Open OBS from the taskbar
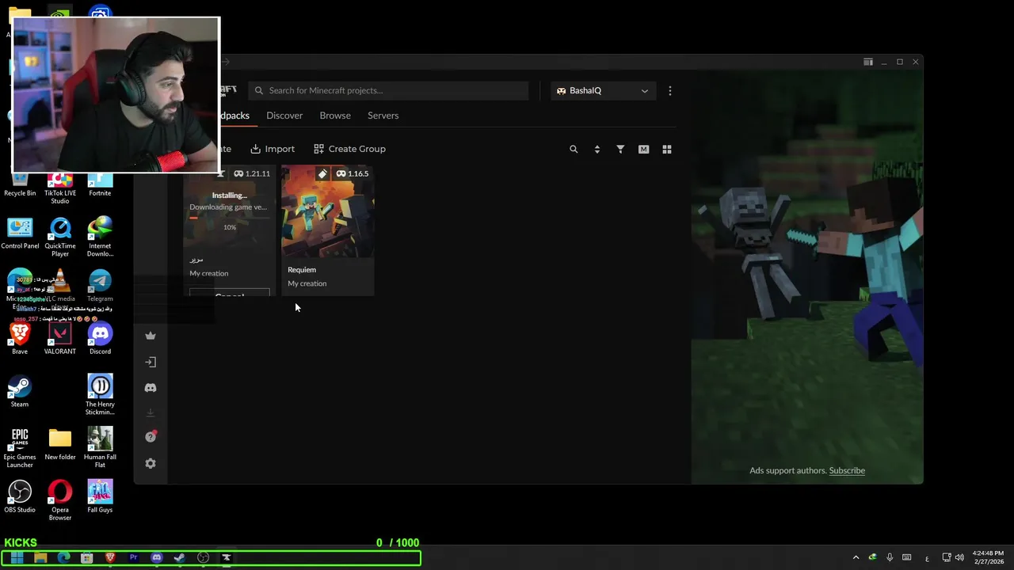The image size is (1014, 570). click(203, 557)
